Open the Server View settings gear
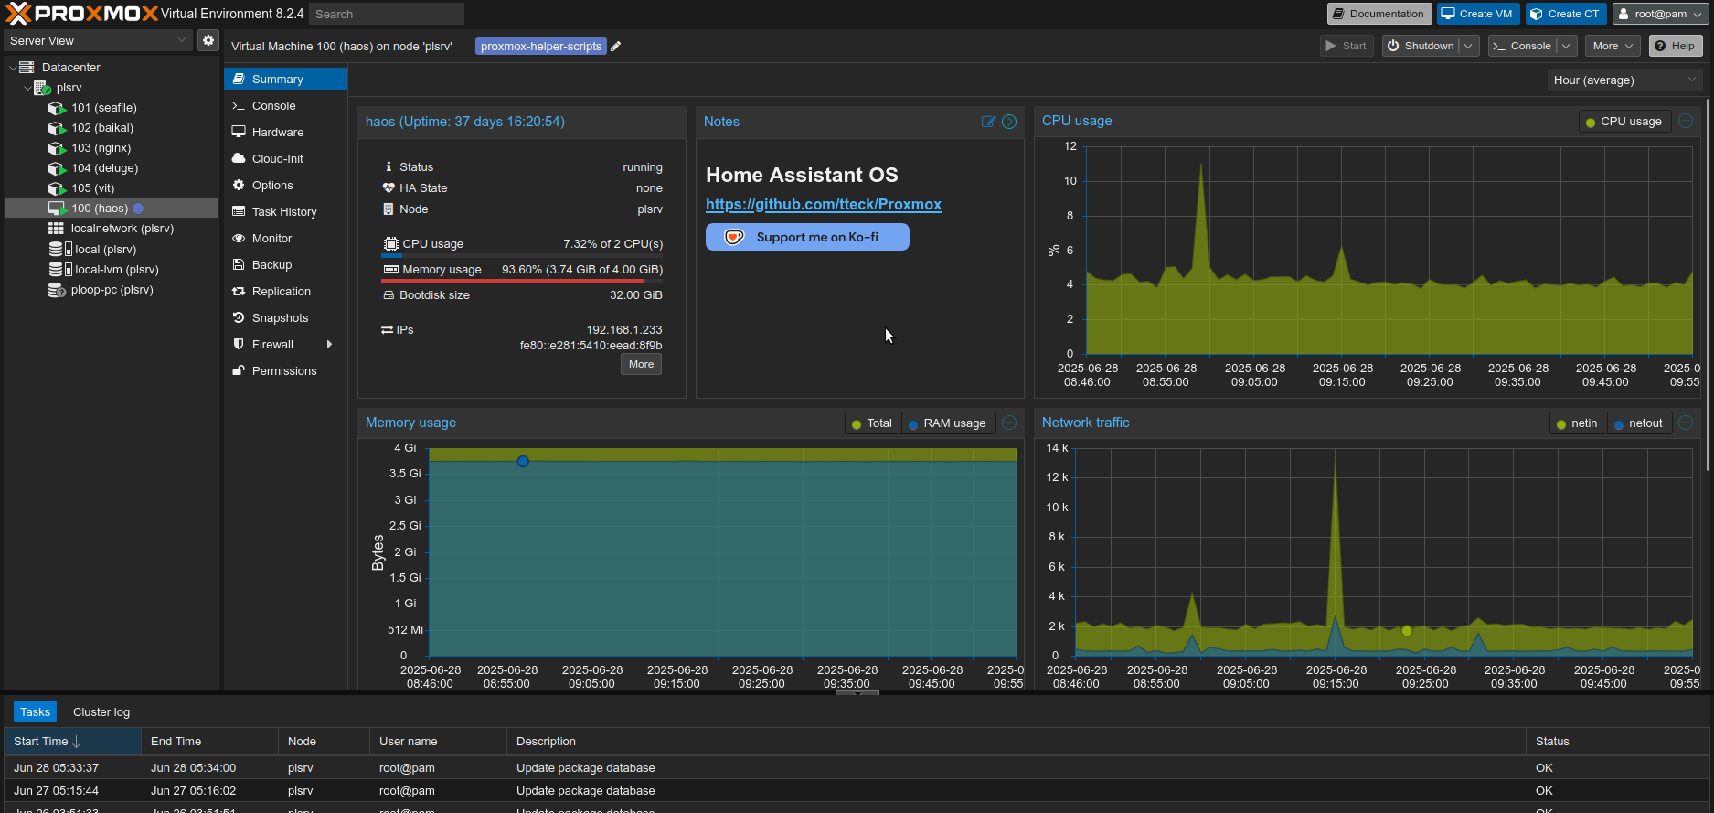Screen dimensions: 1714x813 point(208,40)
